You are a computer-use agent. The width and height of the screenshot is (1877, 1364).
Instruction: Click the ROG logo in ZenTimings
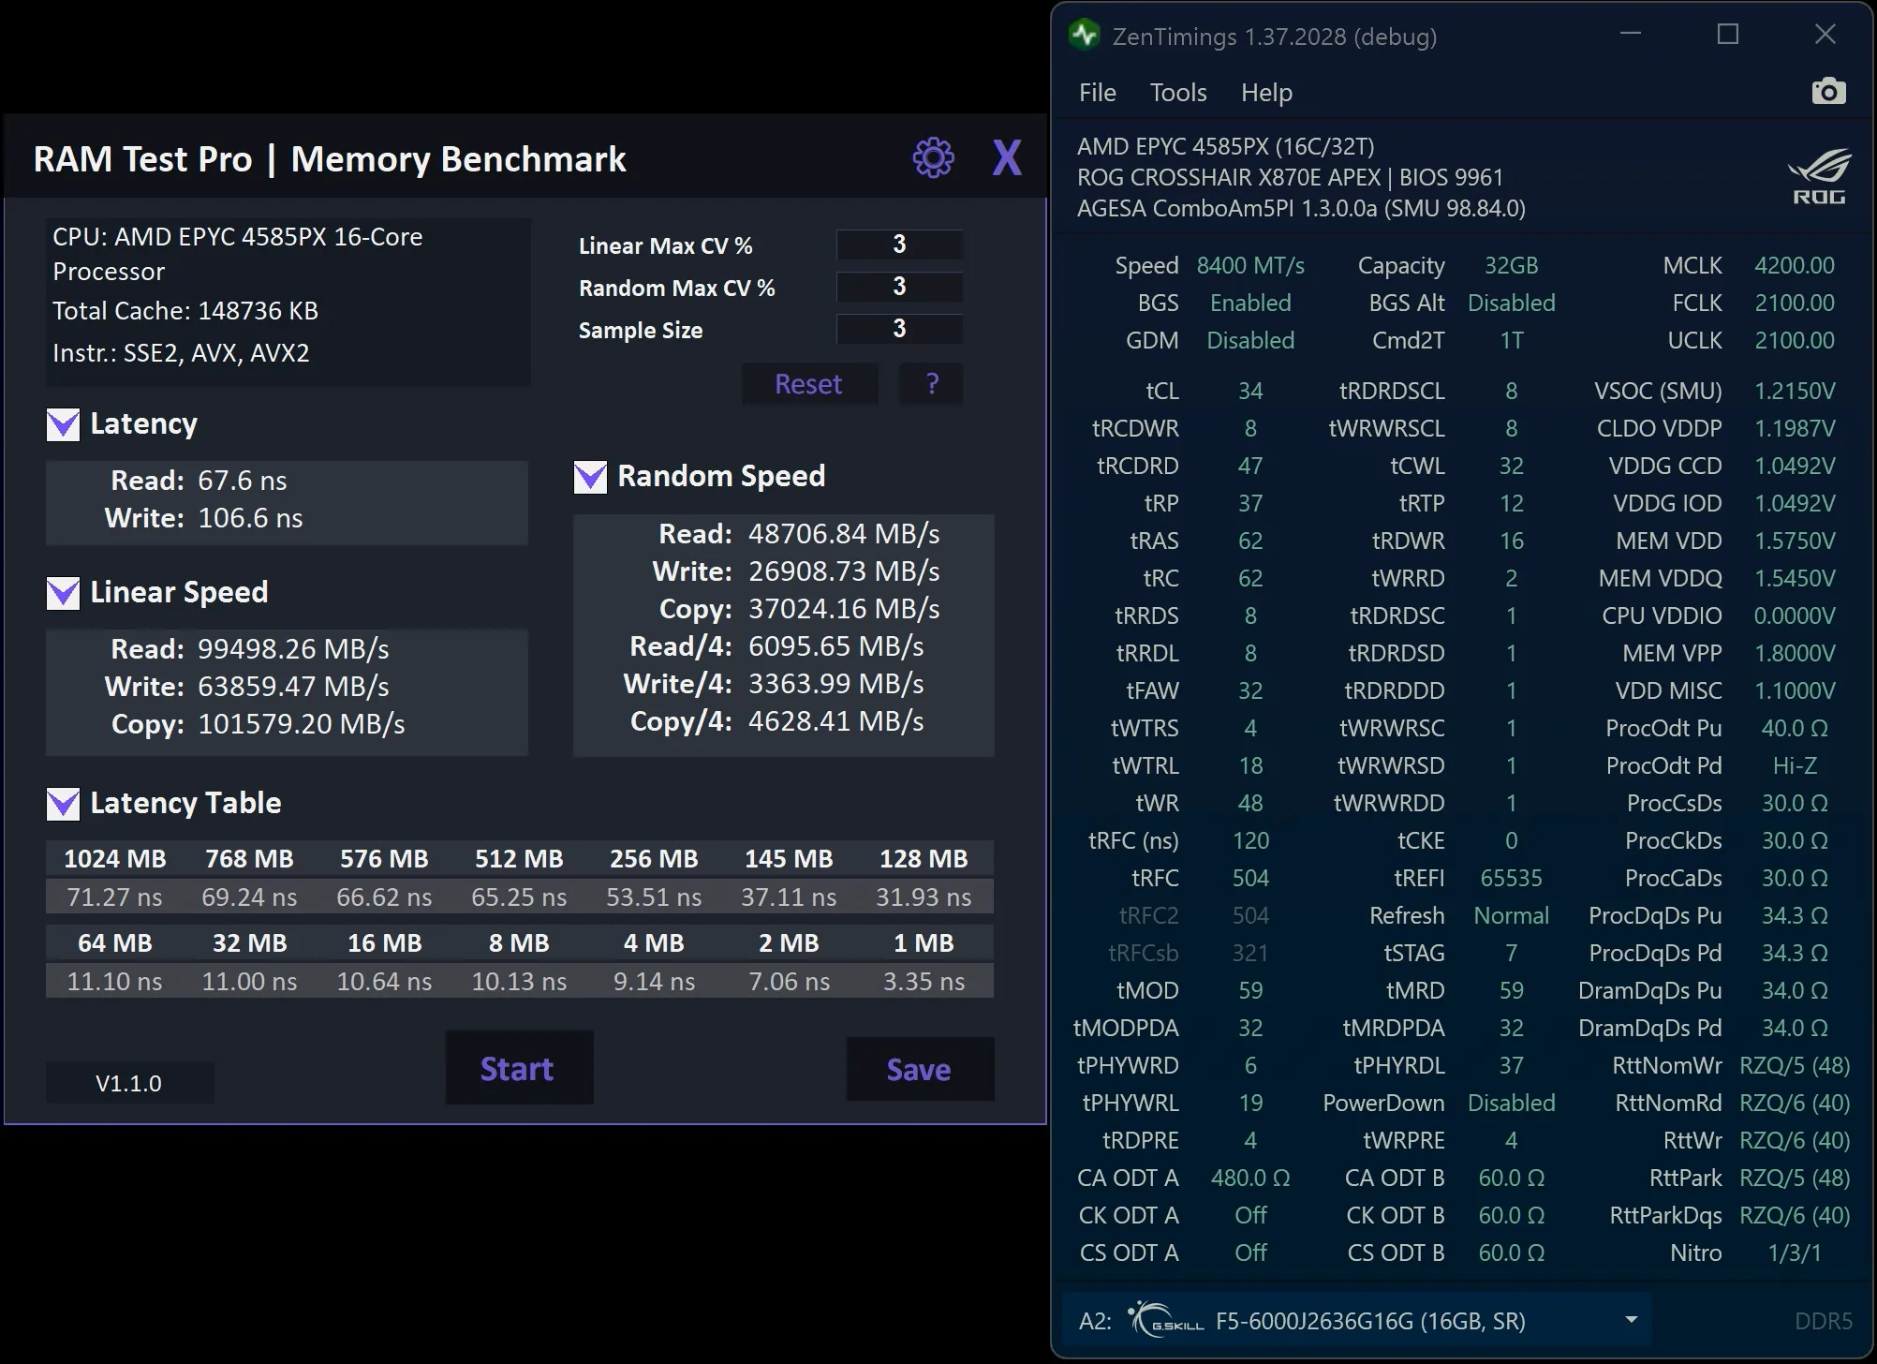coord(1819,176)
